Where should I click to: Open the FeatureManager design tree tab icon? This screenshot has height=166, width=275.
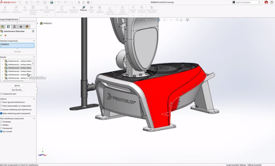(x=2, y=27)
